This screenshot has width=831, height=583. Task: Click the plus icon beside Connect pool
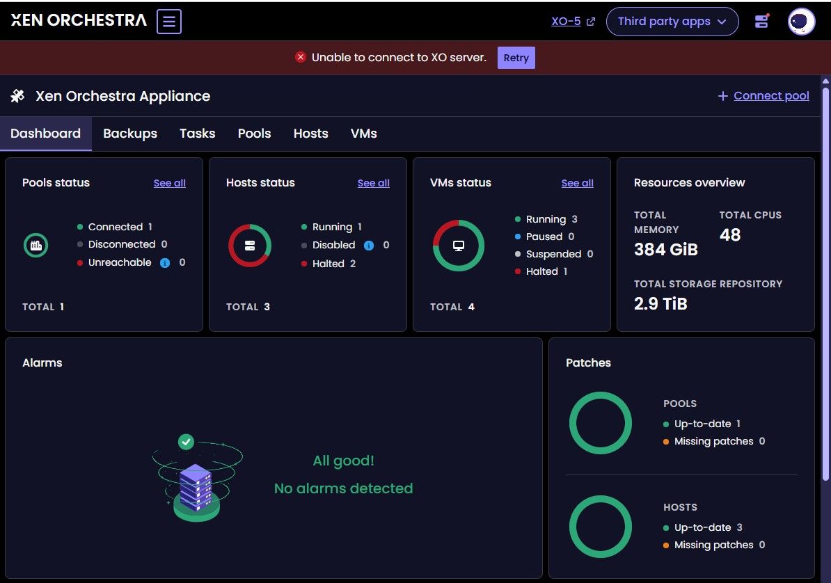(722, 96)
